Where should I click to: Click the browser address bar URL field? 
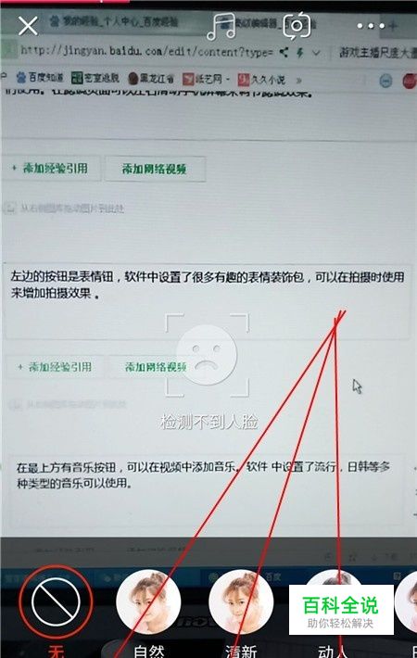(x=146, y=52)
